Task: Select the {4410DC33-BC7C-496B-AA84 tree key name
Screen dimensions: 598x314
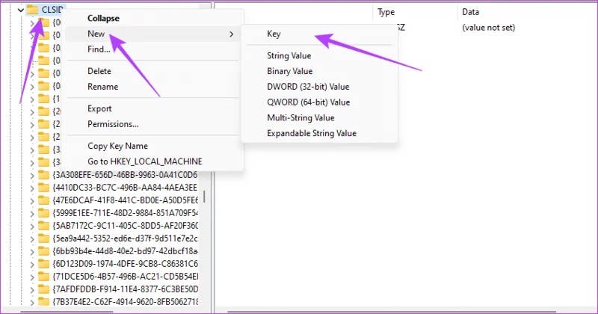Action: (x=126, y=188)
